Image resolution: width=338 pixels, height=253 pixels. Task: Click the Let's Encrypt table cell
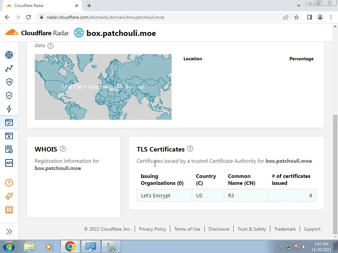point(164,195)
